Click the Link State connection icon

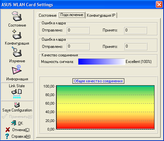pyautogui.click(x=17, y=94)
